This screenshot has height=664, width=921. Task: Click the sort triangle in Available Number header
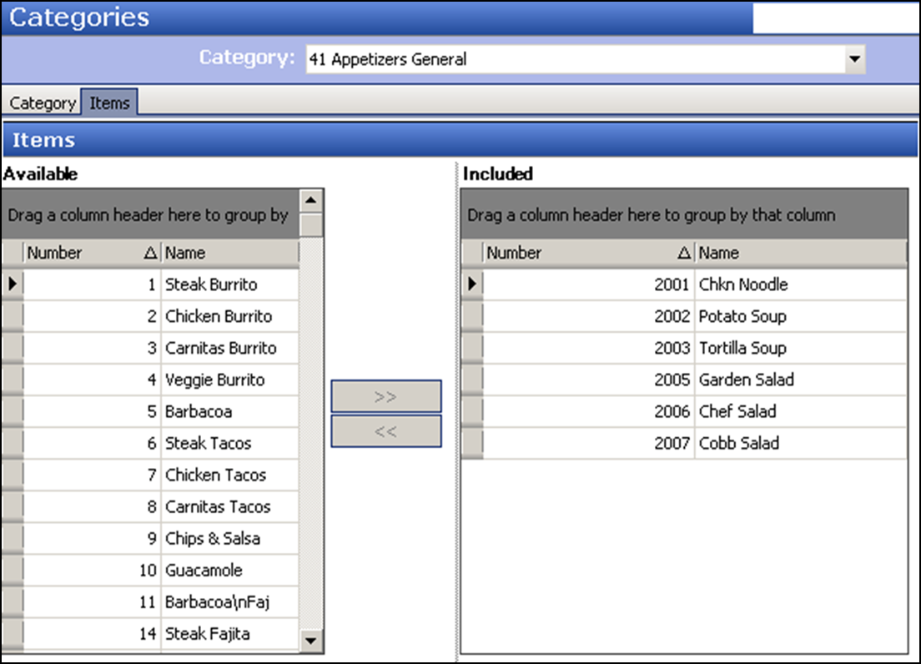(x=150, y=253)
